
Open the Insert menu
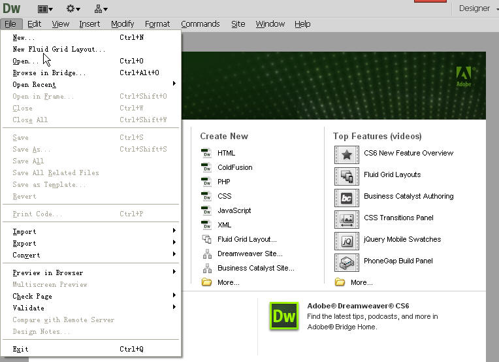click(x=89, y=24)
